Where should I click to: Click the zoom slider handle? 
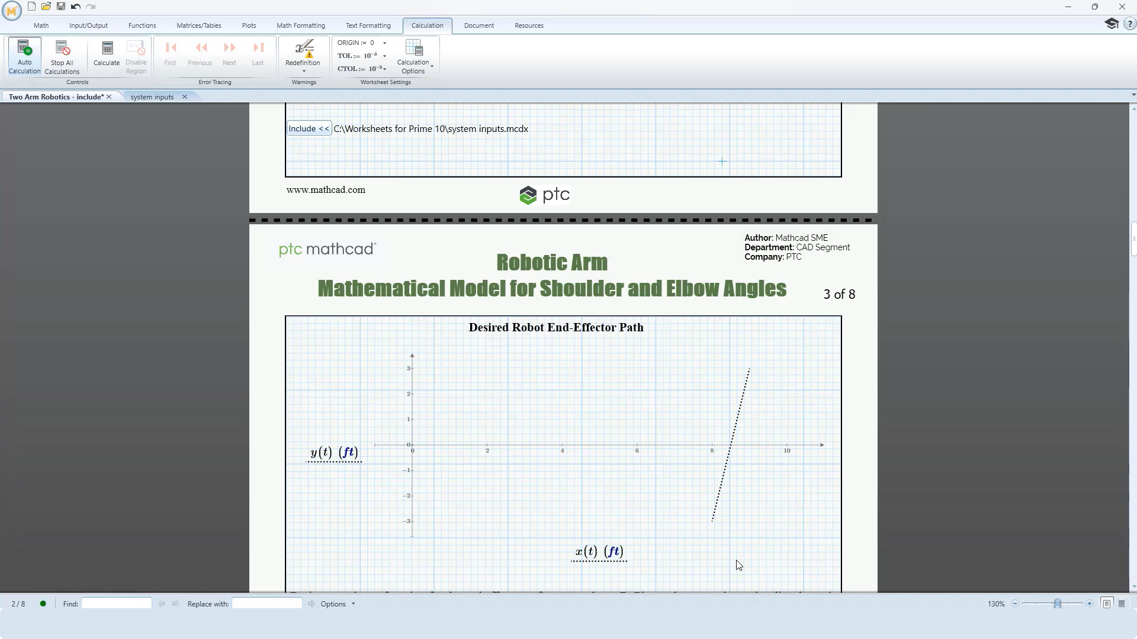coord(1057,603)
